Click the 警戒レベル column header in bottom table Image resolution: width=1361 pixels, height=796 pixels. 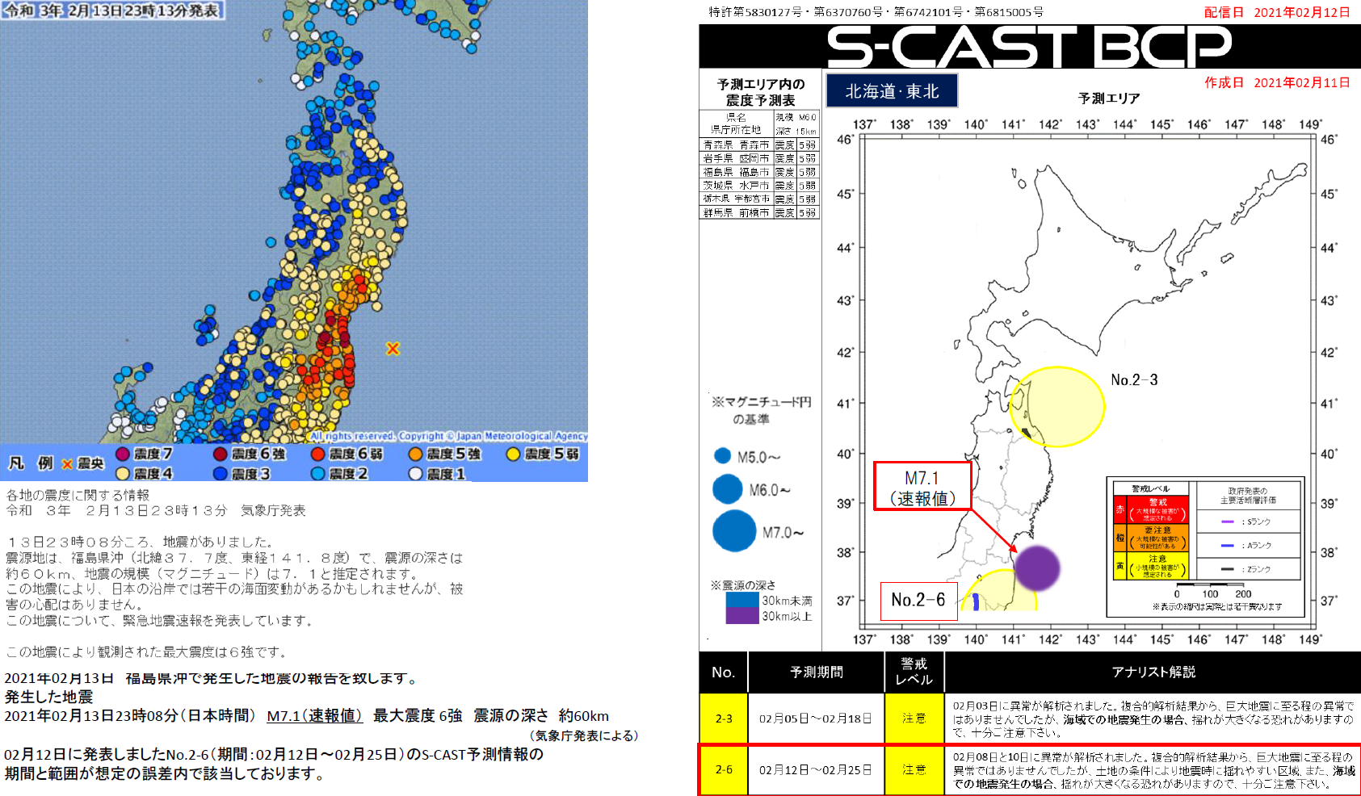click(914, 672)
